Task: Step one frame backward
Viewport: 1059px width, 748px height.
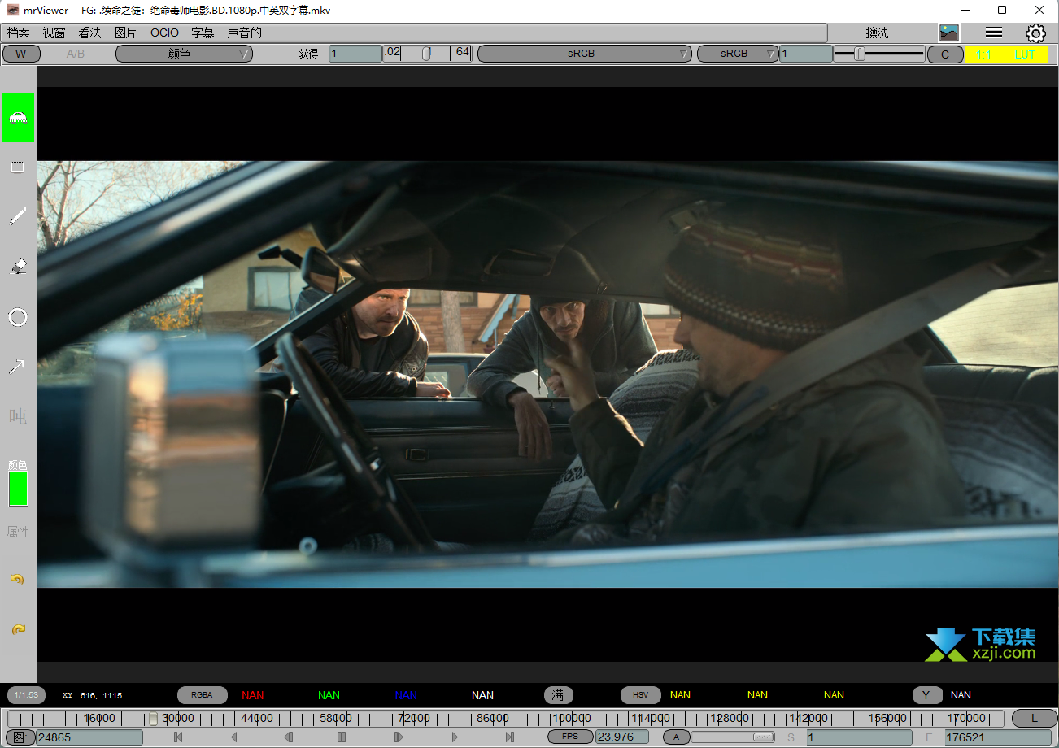Action: pos(288,737)
